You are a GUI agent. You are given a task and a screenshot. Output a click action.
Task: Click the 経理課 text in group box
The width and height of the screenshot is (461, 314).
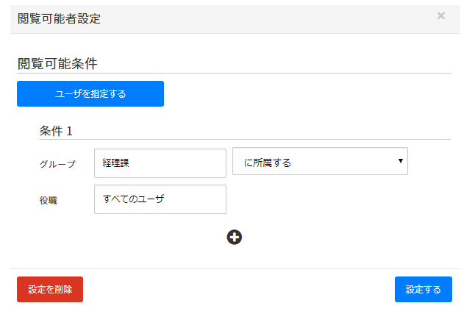coord(115,163)
